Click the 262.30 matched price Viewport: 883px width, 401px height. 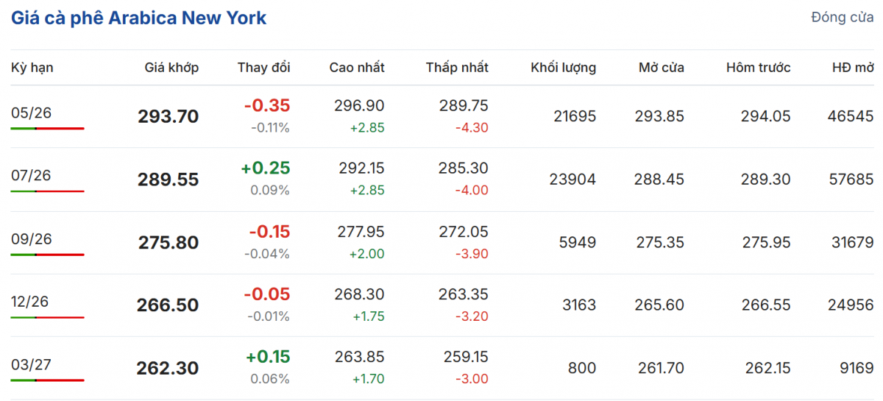point(168,369)
